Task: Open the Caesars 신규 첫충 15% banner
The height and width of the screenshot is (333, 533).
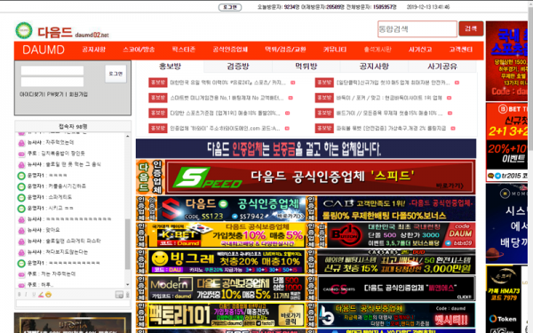Action: click(x=396, y=262)
